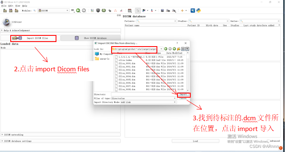The width and height of the screenshot is (285, 152).
Task: Click the Create New Folder icon
Action: (x=178, y=49)
